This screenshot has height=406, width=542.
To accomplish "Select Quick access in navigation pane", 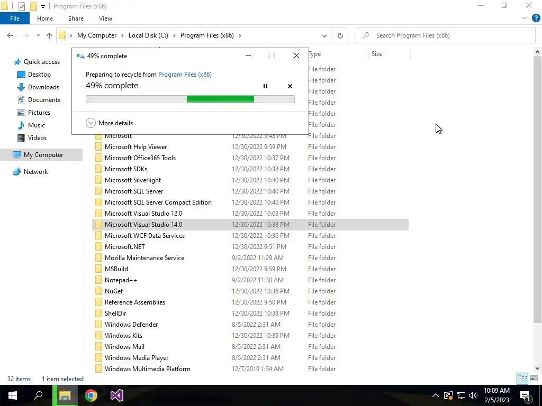I will [37, 62].
